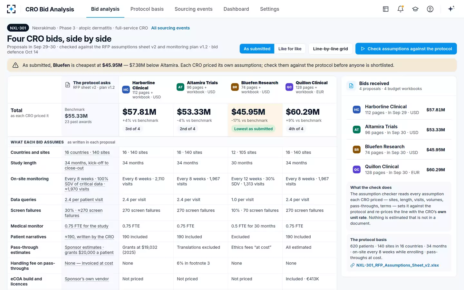This screenshot has width=464, height=290.
Task: Click the $53.33M Altamira total
Action: click(194, 112)
